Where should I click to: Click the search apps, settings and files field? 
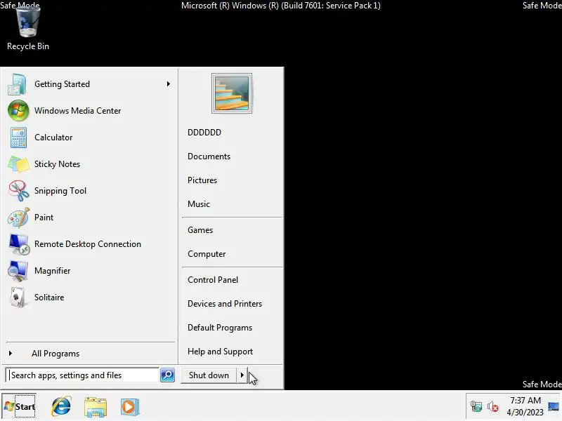82,375
